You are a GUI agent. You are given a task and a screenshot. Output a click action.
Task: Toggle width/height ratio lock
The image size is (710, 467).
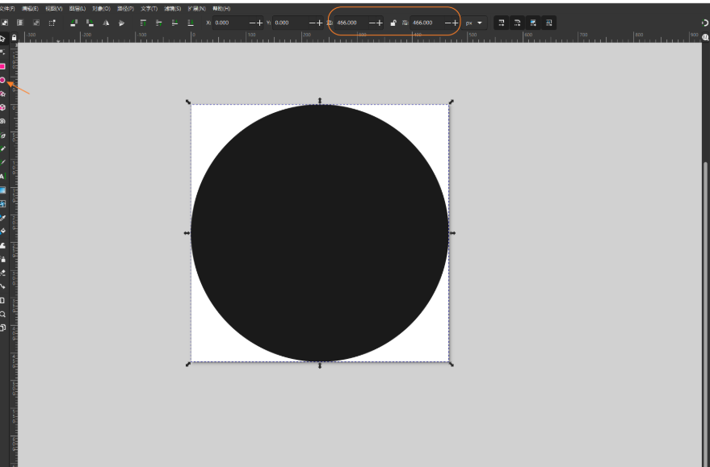[393, 23]
